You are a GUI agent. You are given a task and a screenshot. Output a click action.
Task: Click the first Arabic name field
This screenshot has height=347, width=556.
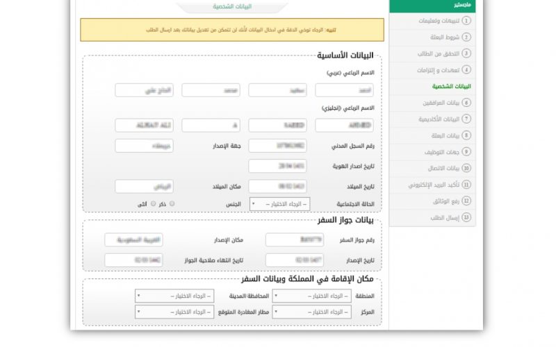coord(344,90)
